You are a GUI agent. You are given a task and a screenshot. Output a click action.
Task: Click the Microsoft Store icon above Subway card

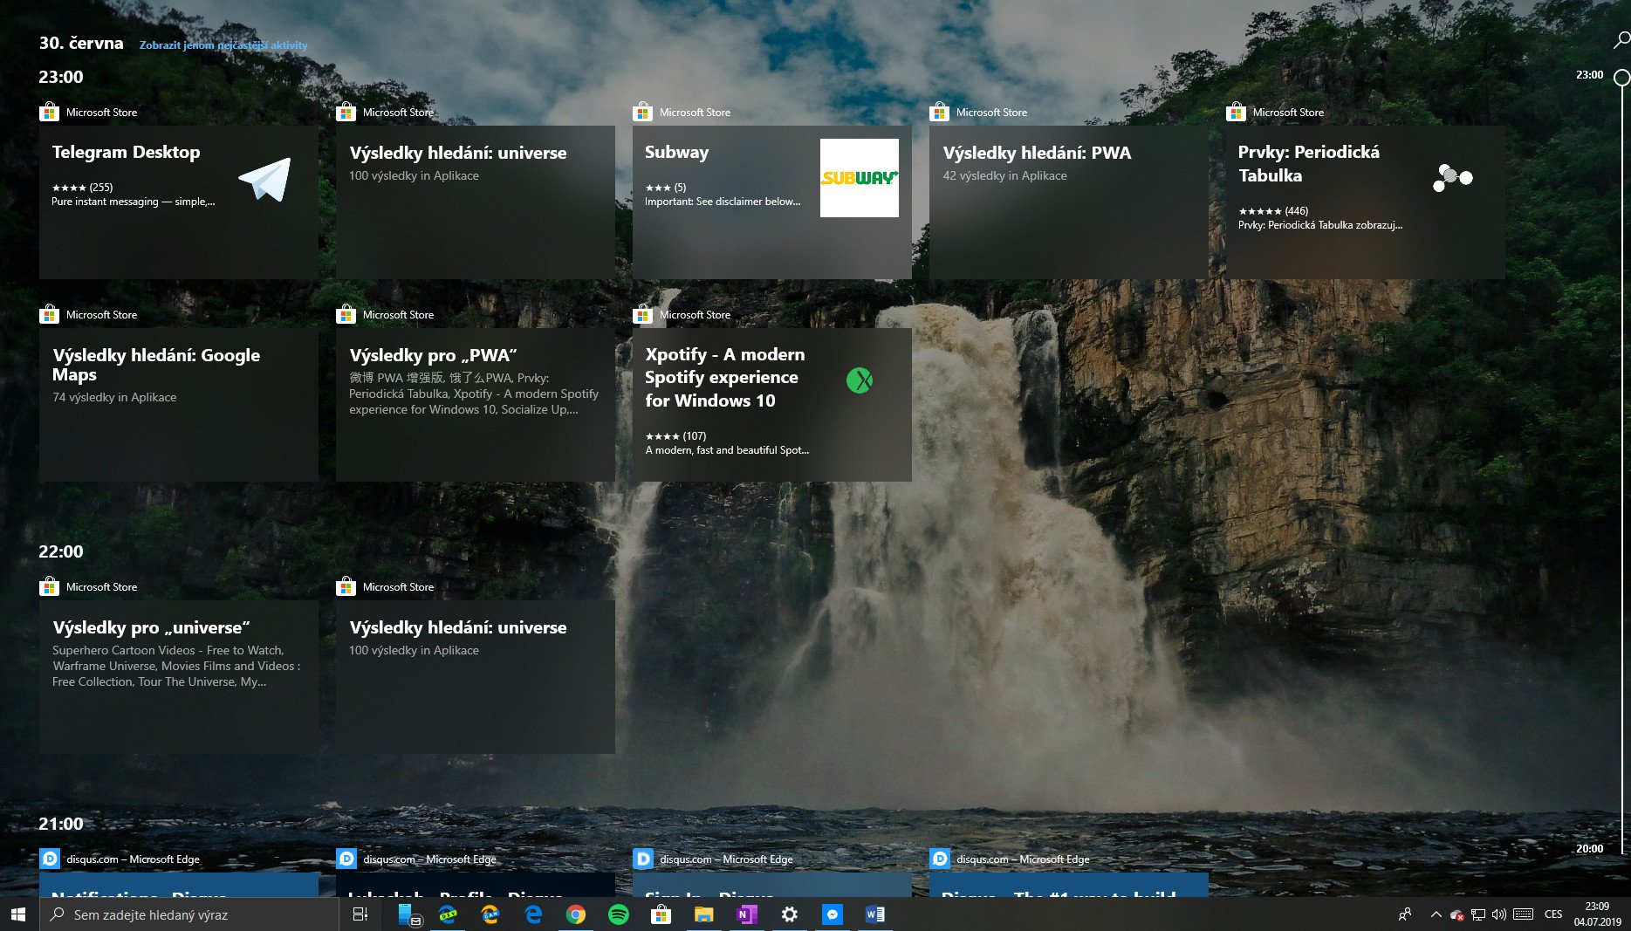tap(642, 112)
